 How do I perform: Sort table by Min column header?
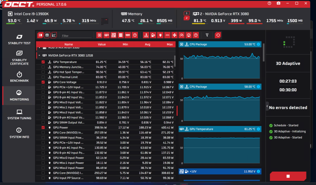[x=125, y=44]
